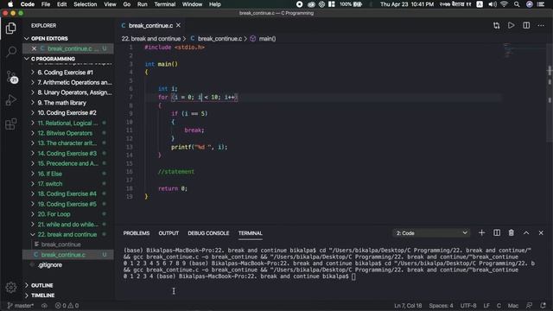Click the feedback icon in status bar

click(529, 306)
